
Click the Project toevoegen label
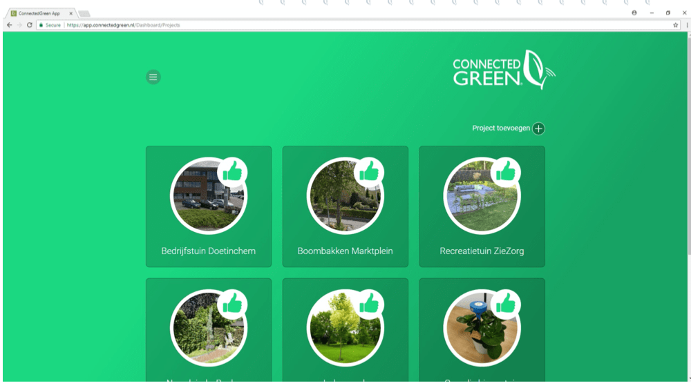[x=501, y=128]
